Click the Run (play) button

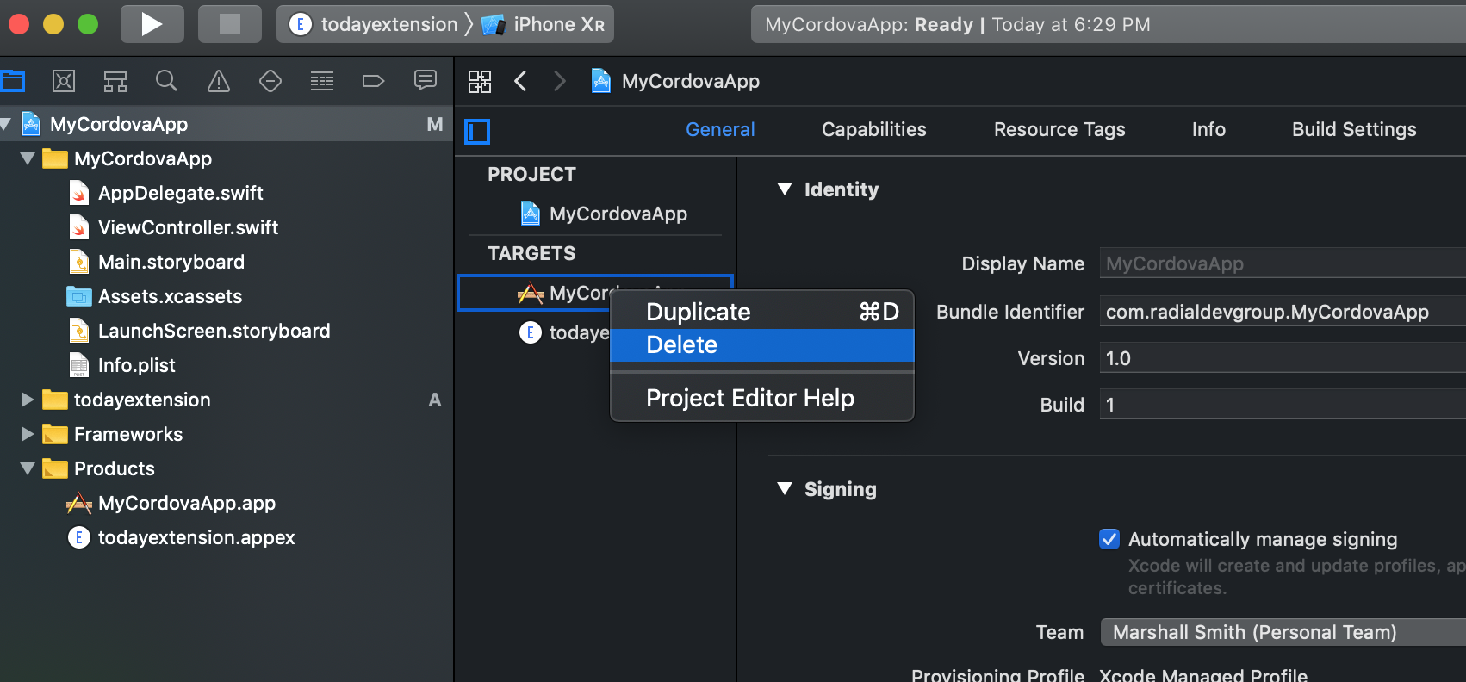pos(152,24)
